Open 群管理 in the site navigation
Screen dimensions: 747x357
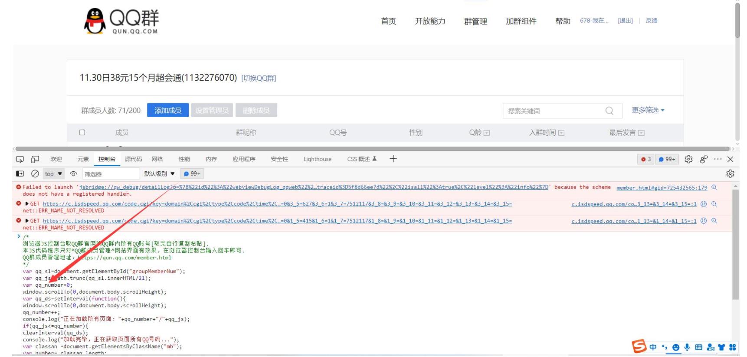(475, 21)
